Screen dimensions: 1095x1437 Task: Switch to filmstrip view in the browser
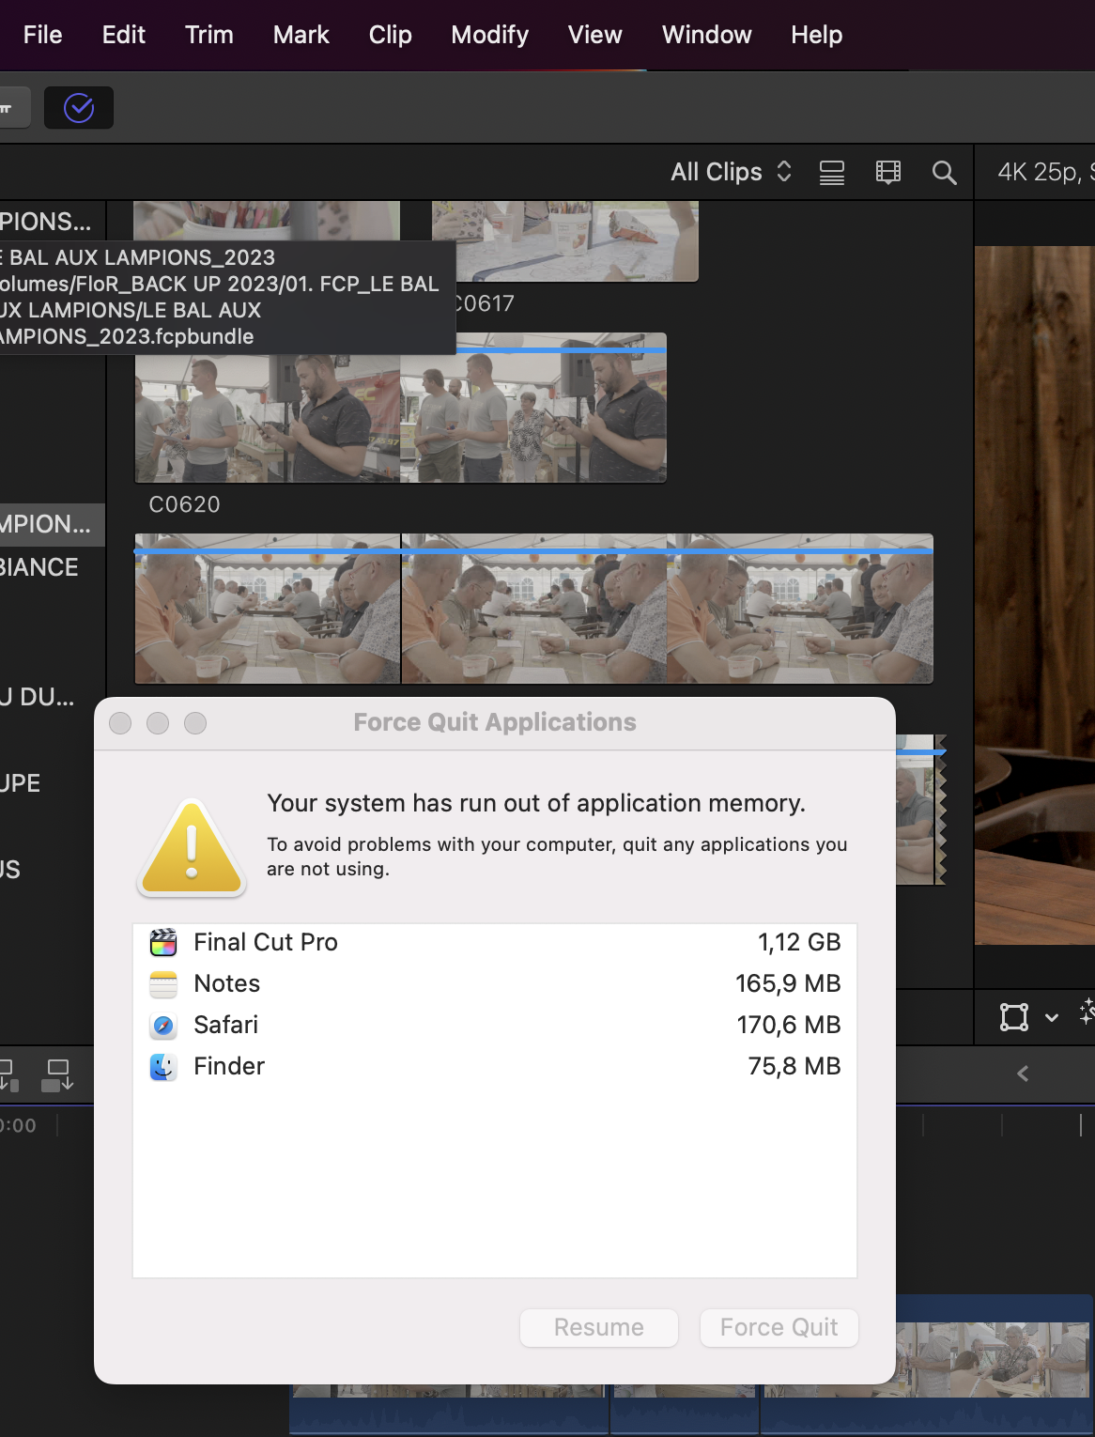click(x=887, y=172)
